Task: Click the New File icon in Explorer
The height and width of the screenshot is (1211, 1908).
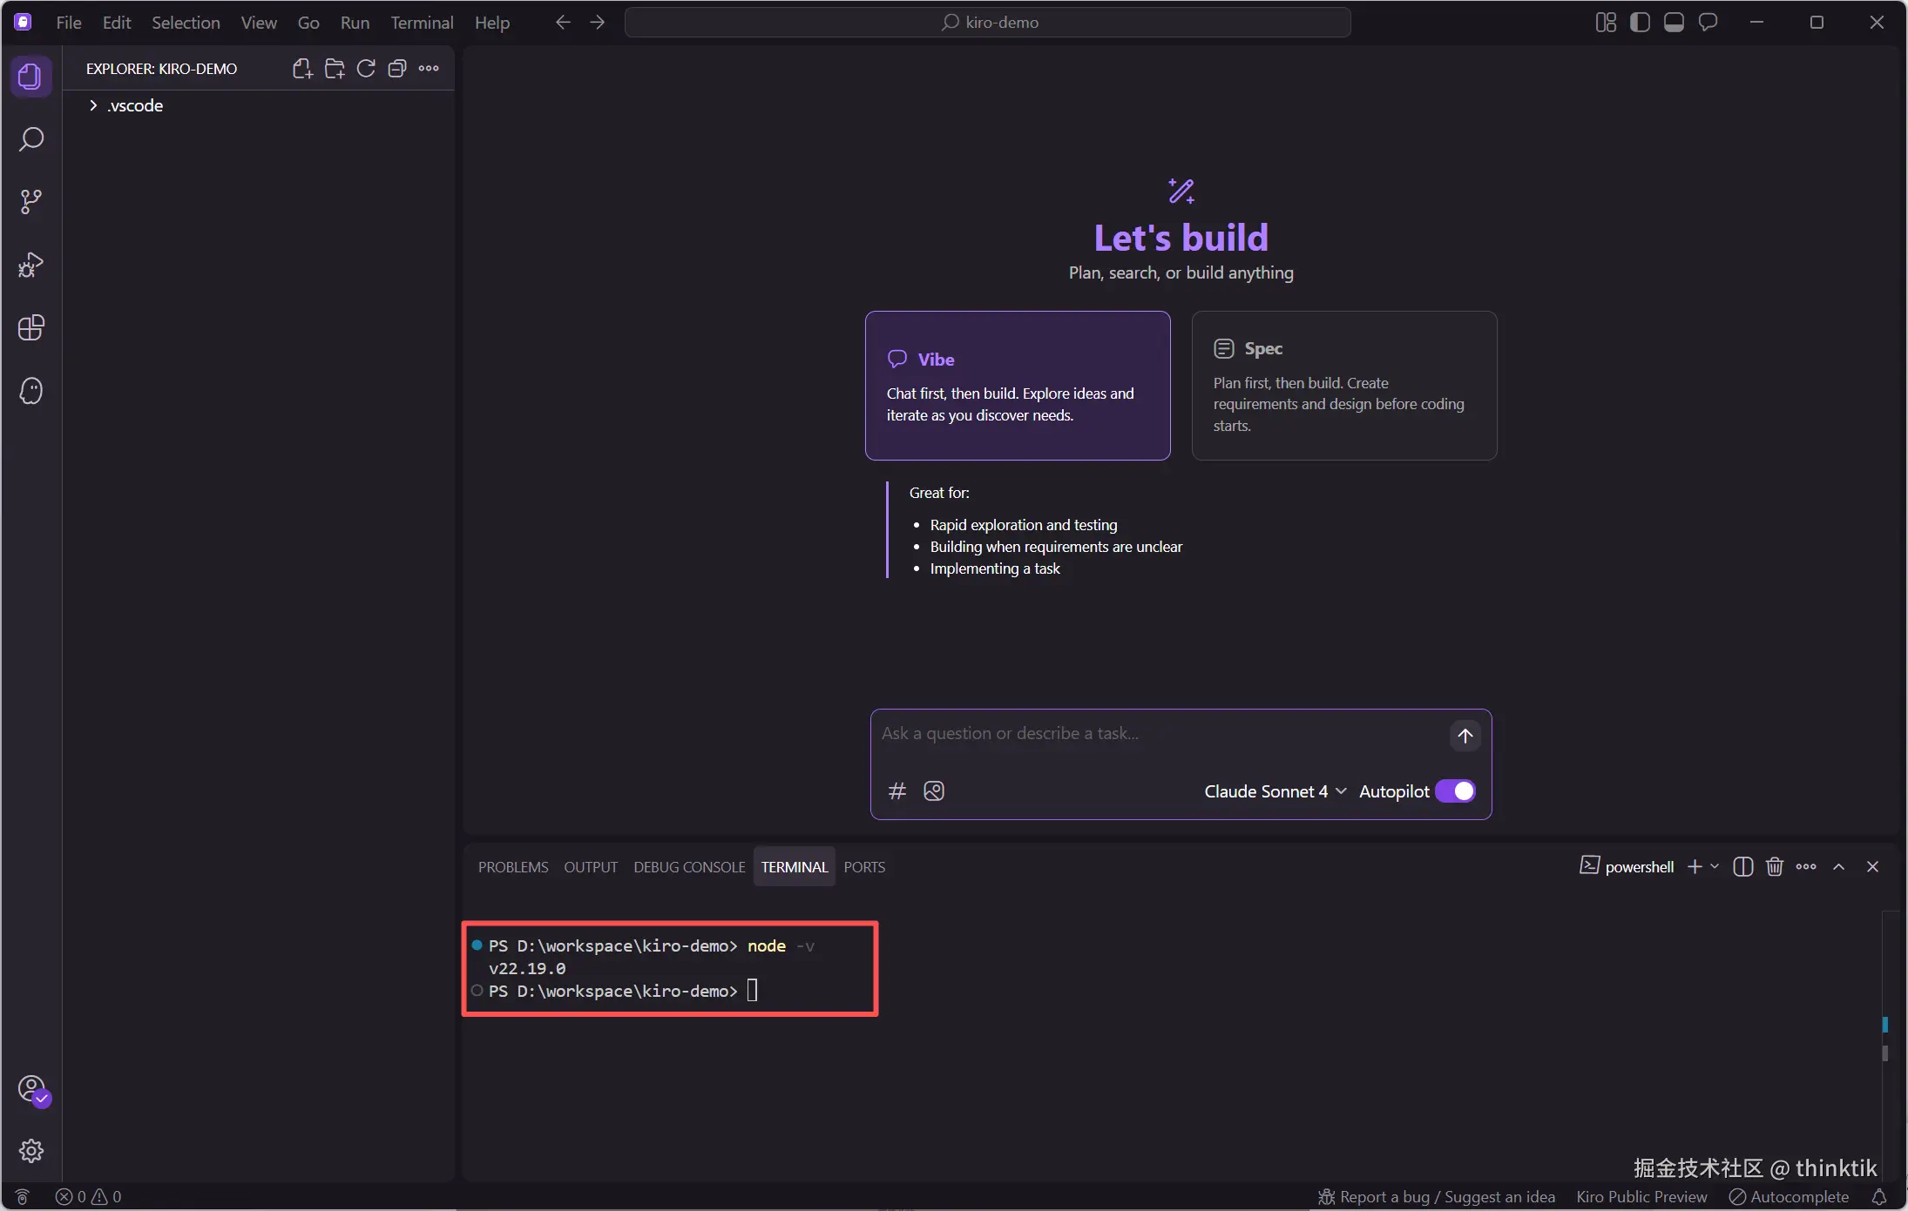Action: 302,69
